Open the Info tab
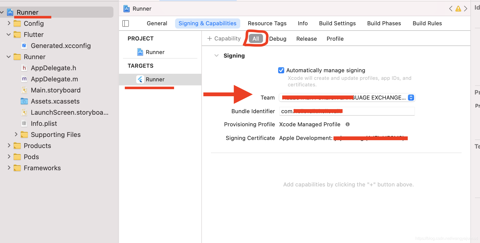This screenshot has height=243, width=480. point(303,23)
